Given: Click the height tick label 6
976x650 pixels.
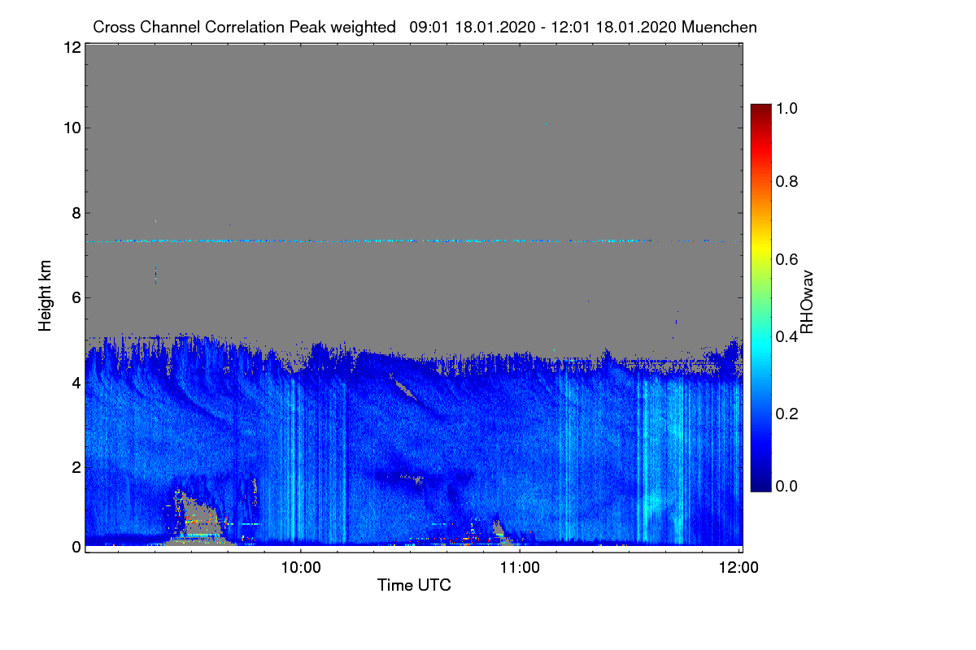Looking at the screenshot, I should [76, 297].
